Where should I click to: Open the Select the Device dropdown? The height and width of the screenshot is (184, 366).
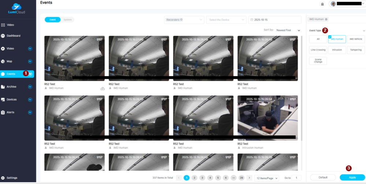tap(226, 20)
